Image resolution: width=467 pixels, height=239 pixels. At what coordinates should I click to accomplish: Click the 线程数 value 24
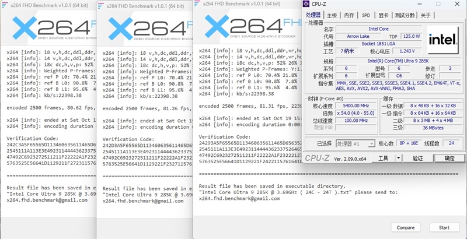pyautogui.click(x=451, y=143)
